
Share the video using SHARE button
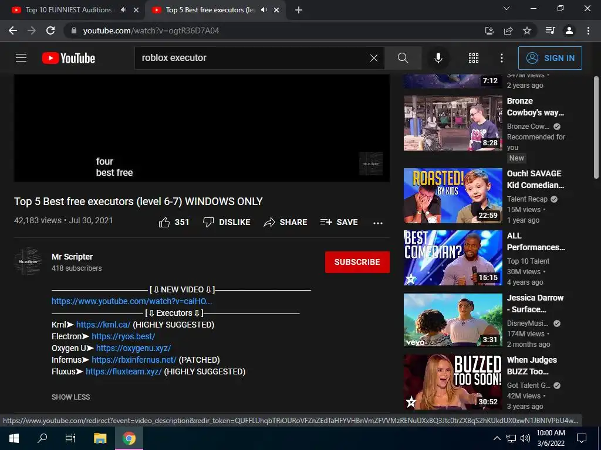click(285, 222)
